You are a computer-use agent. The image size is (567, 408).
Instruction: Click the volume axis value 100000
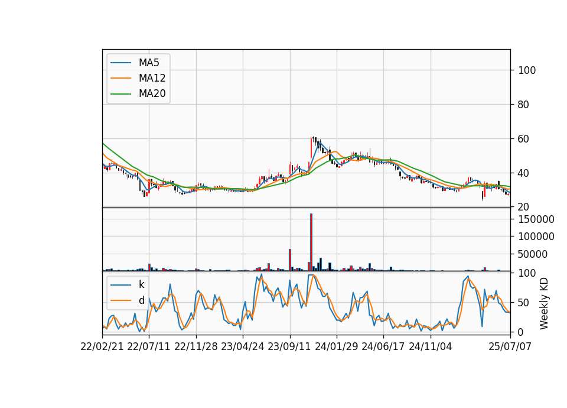pos(536,237)
